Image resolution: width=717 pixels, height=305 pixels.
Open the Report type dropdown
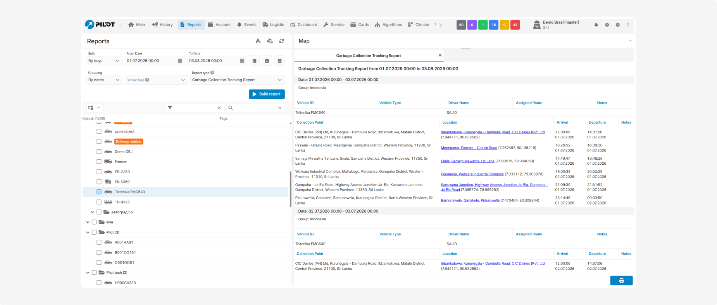[237, 80]
